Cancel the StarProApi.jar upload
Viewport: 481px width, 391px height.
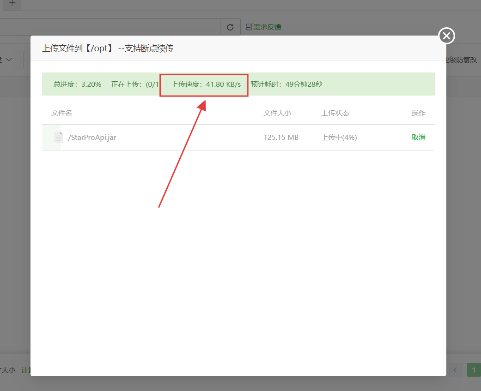click(419, 137)
